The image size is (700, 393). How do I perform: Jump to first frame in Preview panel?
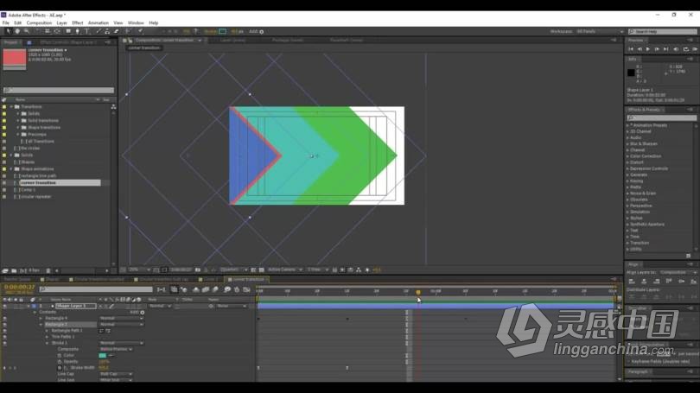click(x=632, y=49)
